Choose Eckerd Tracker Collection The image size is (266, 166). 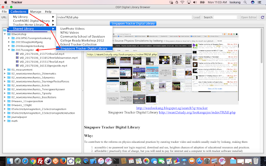pyautogui.click(x=84, y=44)
